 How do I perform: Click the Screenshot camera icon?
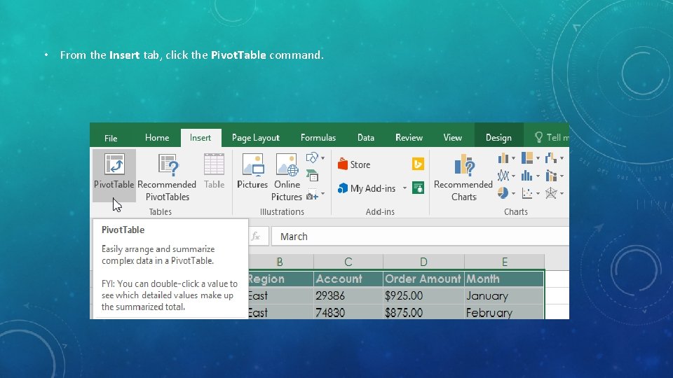pos(312,195)
